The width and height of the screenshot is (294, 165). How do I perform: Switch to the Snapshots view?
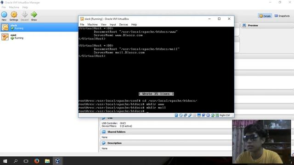pyautogui.click(x=282, y=16)
